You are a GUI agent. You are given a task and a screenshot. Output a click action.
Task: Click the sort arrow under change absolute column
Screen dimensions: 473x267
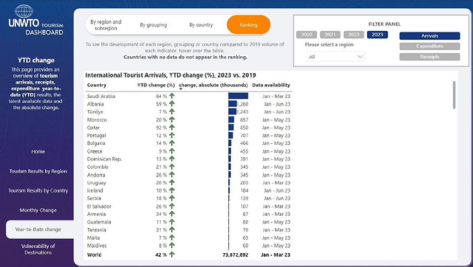[181, 89]
